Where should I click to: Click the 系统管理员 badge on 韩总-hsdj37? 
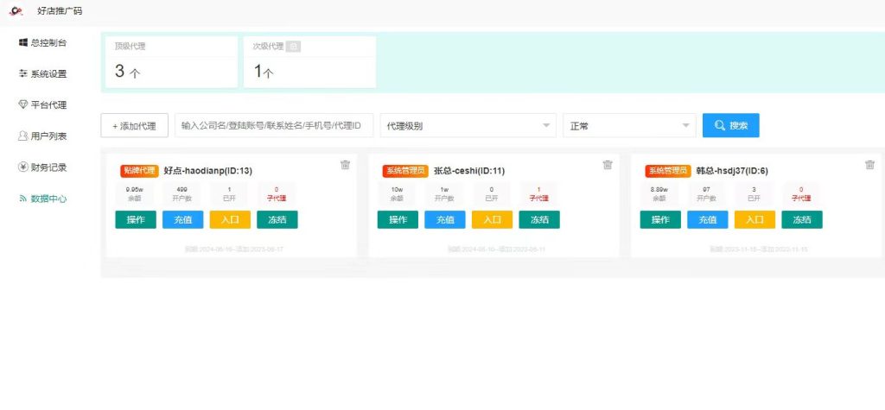coord(668,171)
